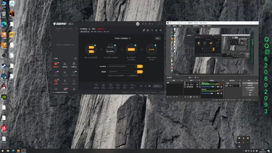Remove the selected scene in OBS
272x153 pixels.
(x=171, y=97)
